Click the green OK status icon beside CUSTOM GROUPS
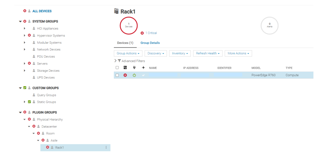This screenshot has width=326, height=159. pyautogui.click(x=25, y=88)
